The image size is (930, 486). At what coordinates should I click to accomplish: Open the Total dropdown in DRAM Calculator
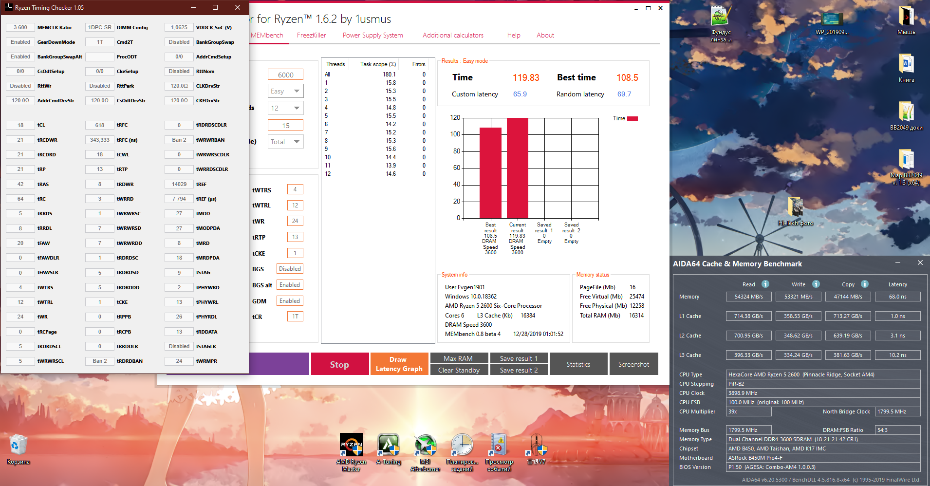pos(286,142)
